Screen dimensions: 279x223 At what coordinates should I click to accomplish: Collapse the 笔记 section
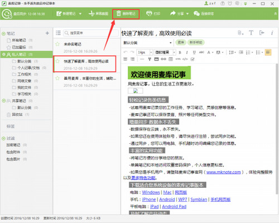[x=3, y=33]
